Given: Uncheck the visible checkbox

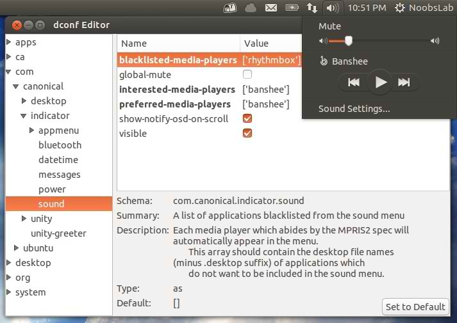Looking at the screenshot, I should tap(247, 133).
